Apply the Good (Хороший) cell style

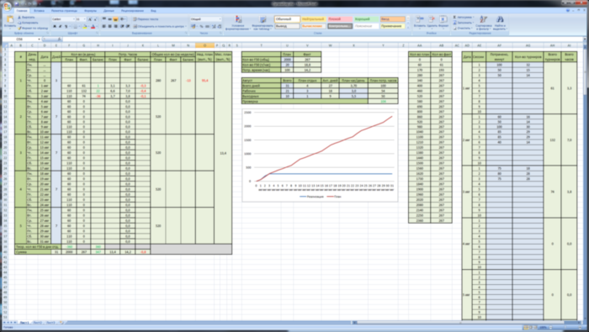coord(366,19)
